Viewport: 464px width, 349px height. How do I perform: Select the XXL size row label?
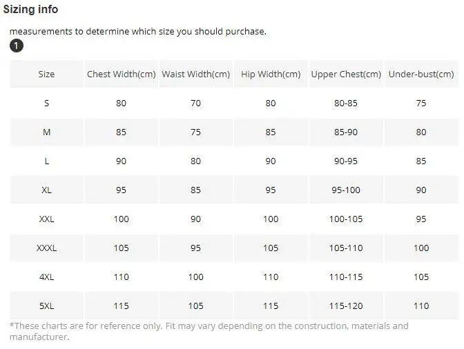tap(46, 219)
